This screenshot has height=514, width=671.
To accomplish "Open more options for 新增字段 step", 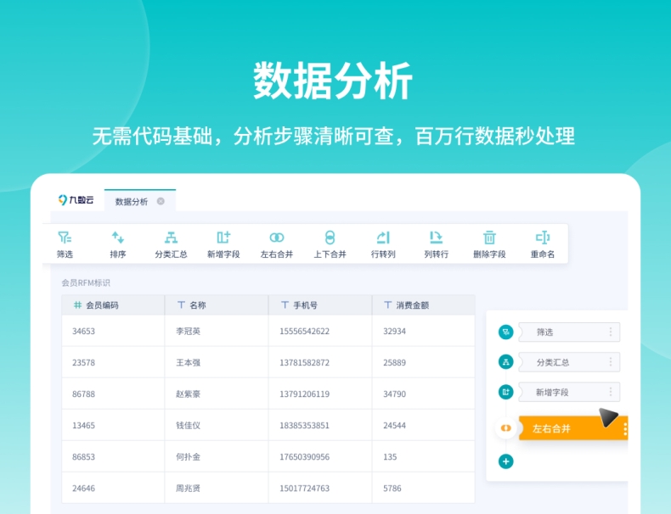I will (x=611, y=392).
